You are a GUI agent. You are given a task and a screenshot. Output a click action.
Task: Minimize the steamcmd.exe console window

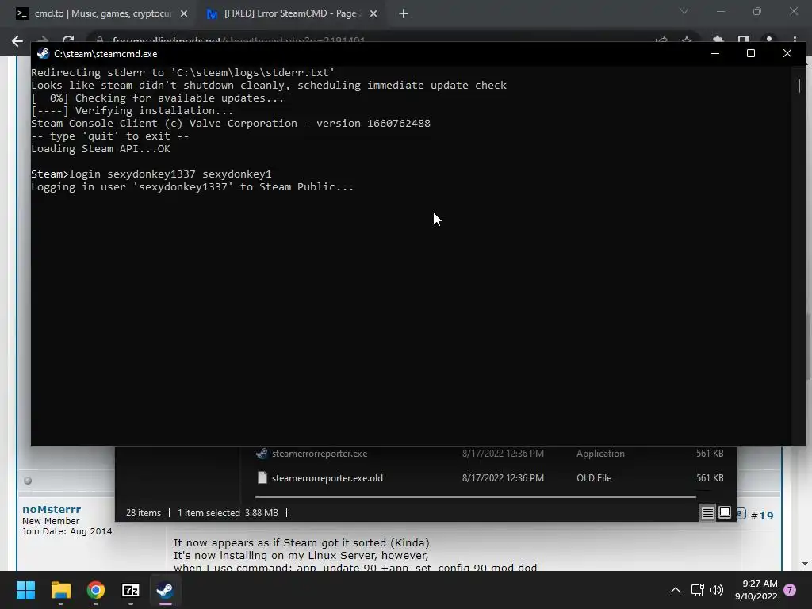point(715,53)
